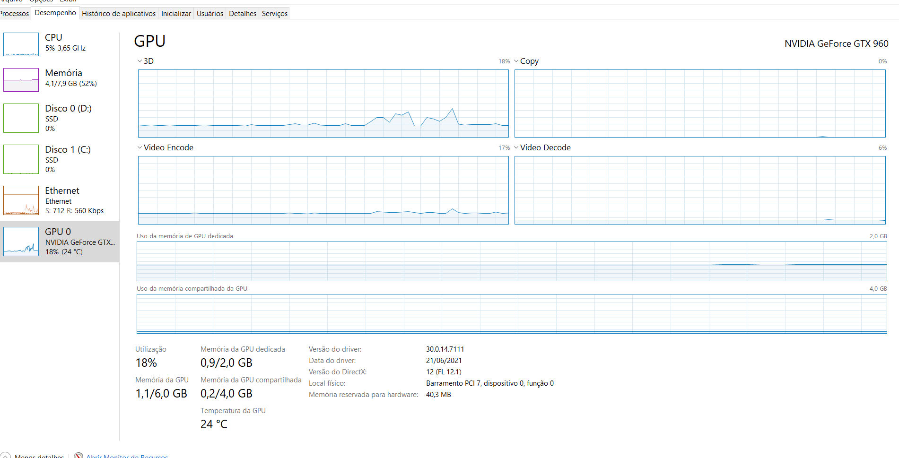Open the Processos tab

point(15,13)
